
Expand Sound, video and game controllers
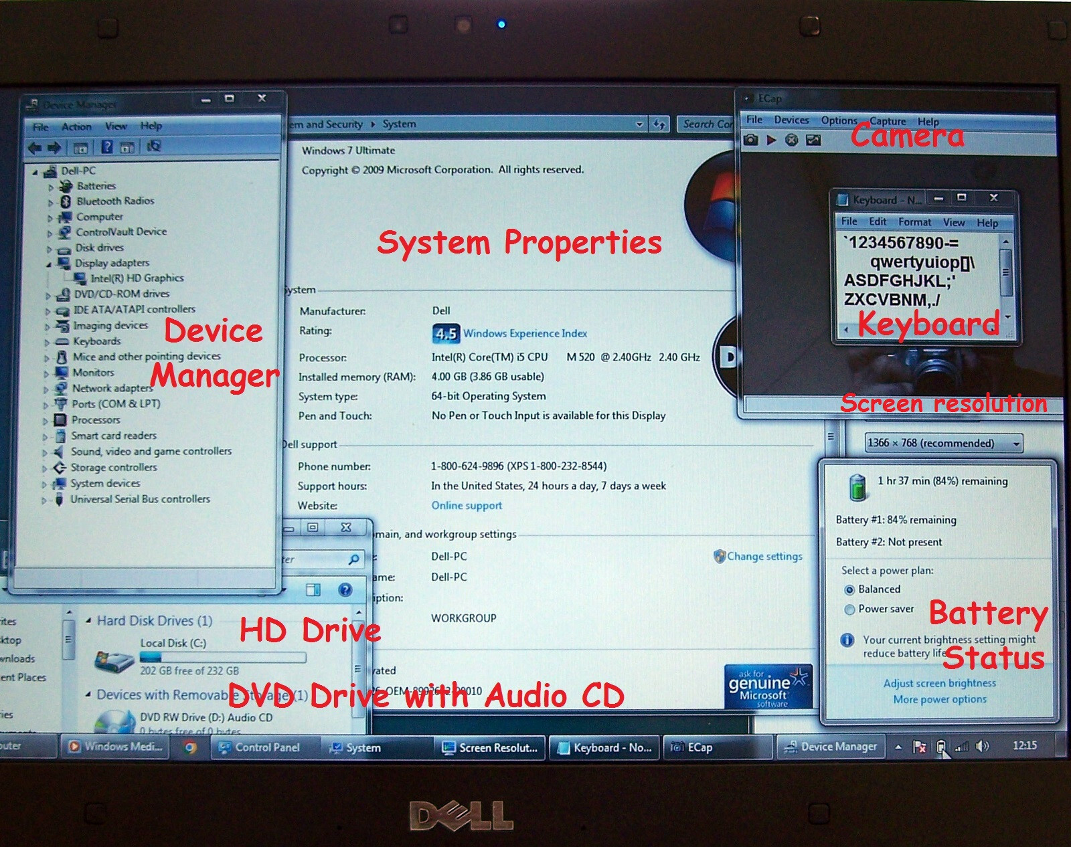click(x=46, y=453)
